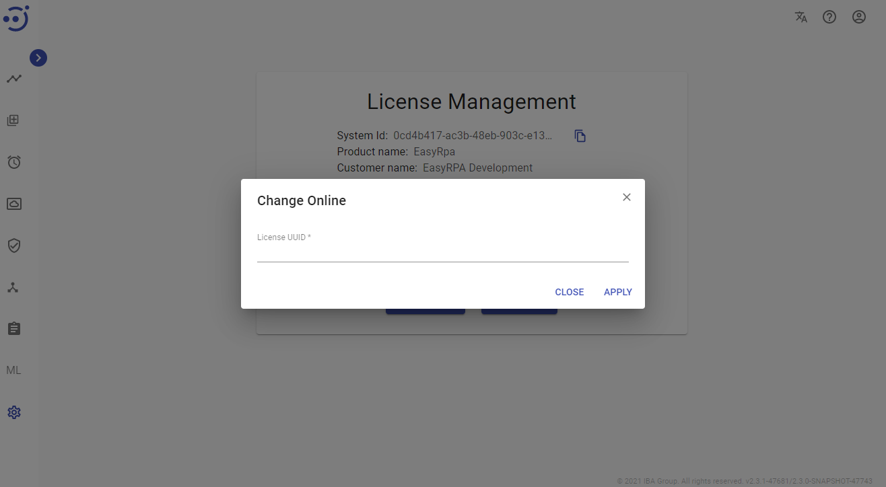Viewport: 886px width, 487px height.
Task: Close the Change Online dialog with X
Action: point(627,197)
